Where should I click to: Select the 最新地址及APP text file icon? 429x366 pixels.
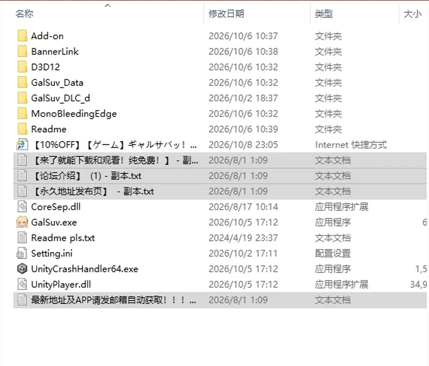(22, 300)
